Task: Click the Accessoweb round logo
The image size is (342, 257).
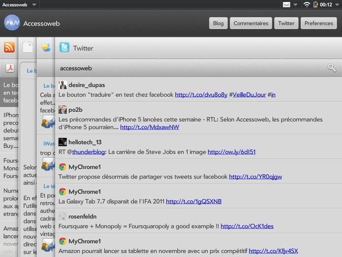Action: (12, 23)
